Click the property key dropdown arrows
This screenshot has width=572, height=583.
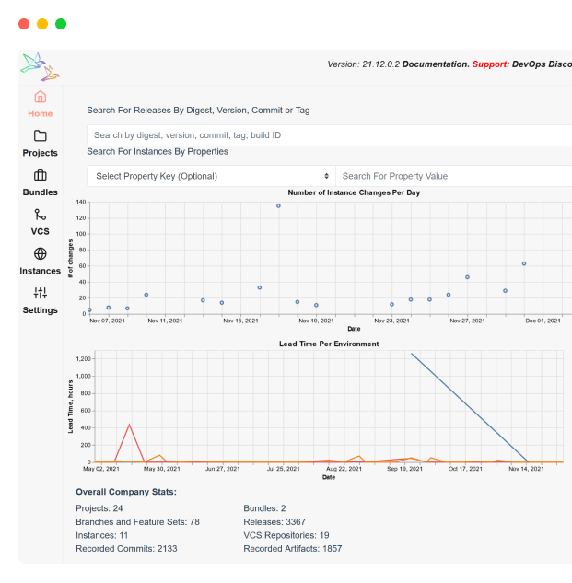[326, 176]
